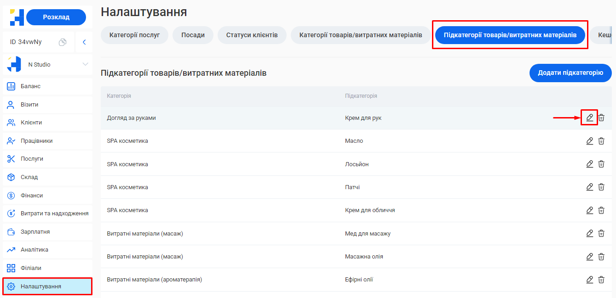Open the Розклад schedule button
This screenshot has height=298, width=616.
point(55,17)
